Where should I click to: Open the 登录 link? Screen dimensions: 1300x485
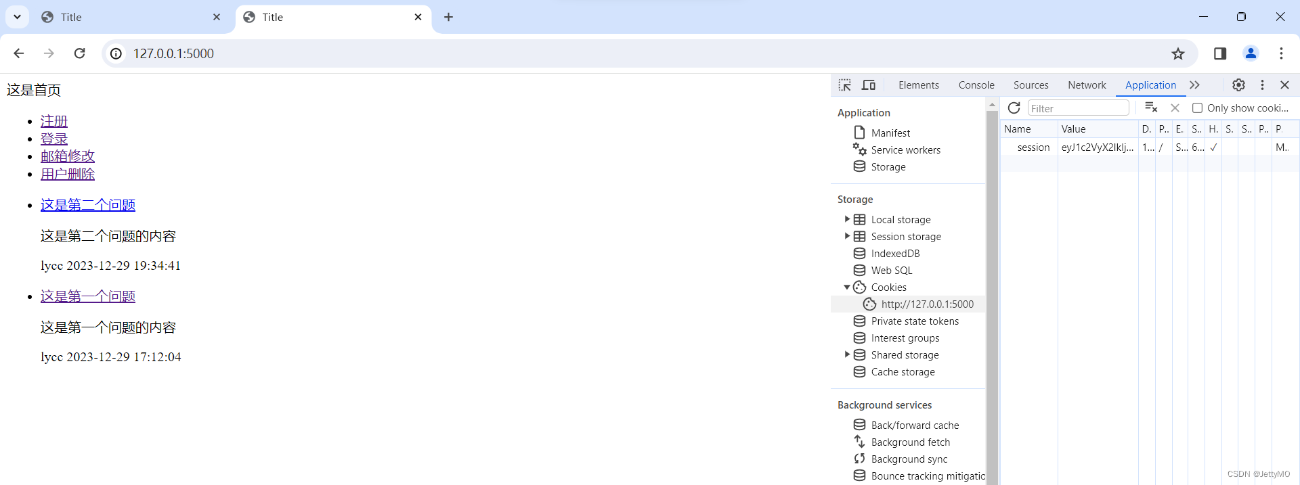coord(54,139)
